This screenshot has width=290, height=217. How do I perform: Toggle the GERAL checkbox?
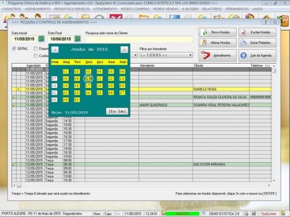click(x=14, y=49)
